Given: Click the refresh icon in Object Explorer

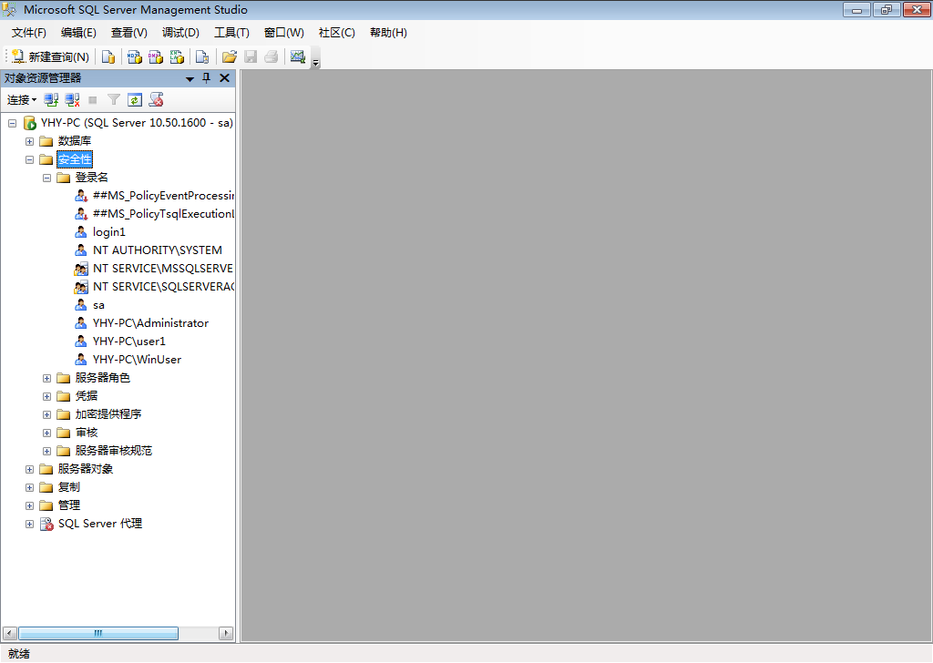Looking at the screenshot, I should tap(135, 100).
